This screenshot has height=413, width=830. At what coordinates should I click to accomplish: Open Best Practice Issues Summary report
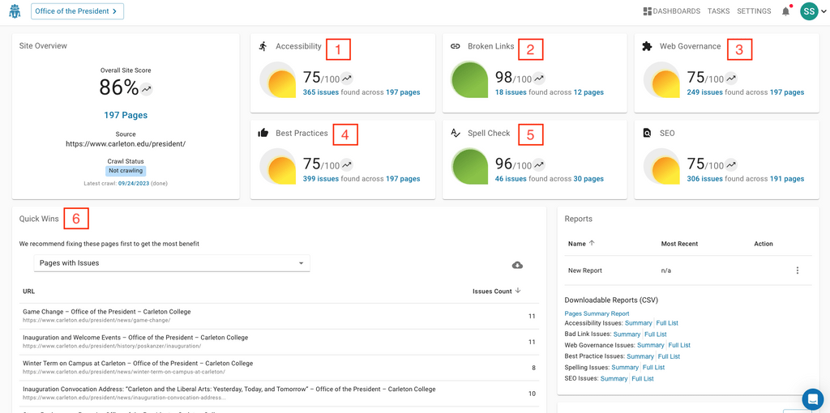[x=640, y=356]
